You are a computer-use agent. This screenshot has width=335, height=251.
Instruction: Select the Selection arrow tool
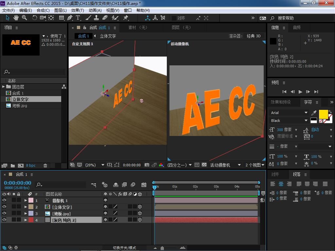click(x=8, y=18)
